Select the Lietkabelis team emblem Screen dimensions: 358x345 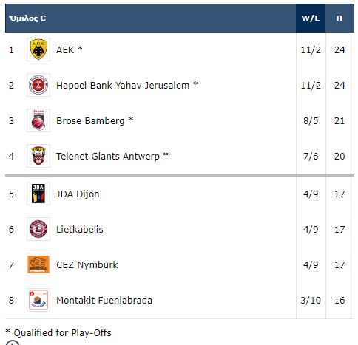tap(38, 229)
